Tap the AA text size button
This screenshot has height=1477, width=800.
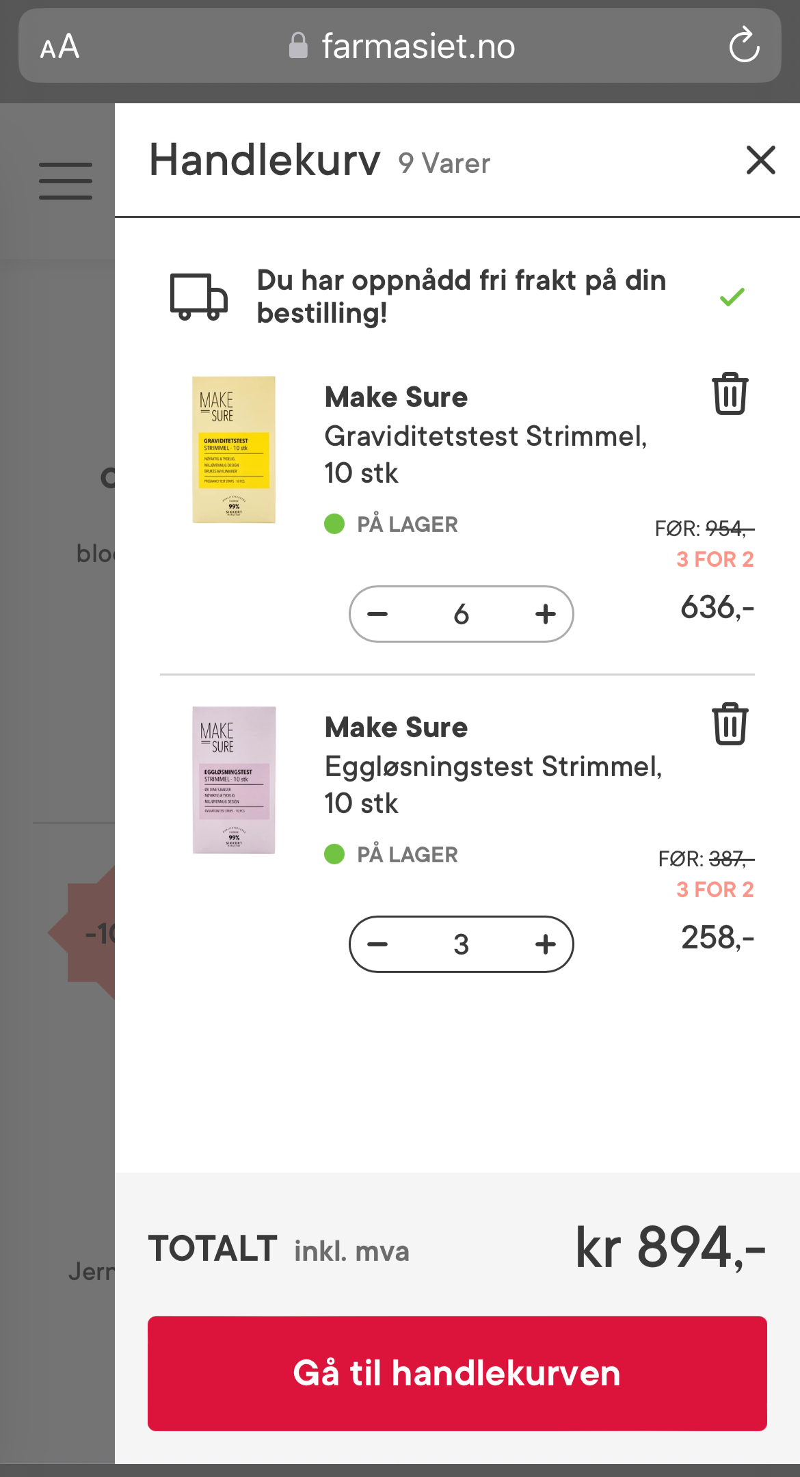pyautogui.click(x=60, y=46)
